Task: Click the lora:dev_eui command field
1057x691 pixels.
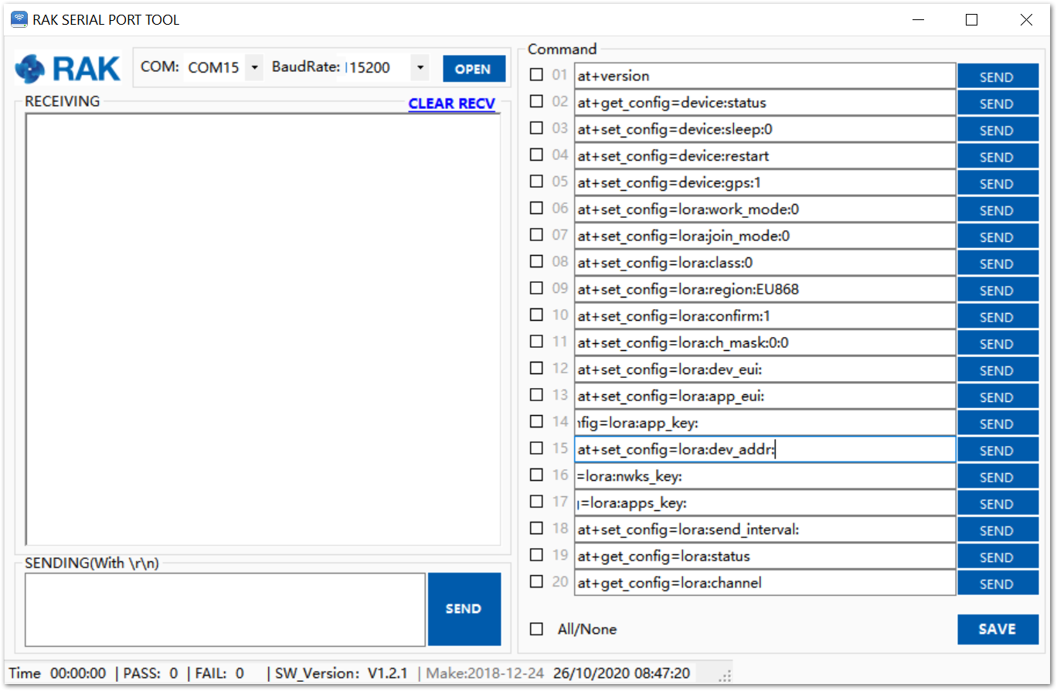Action: [x=765, y=369]
